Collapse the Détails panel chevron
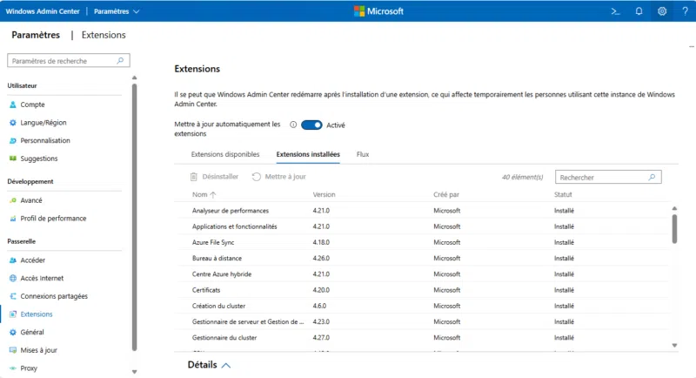The height and width of the screenshot is (378, 696). tap(226, 365)
